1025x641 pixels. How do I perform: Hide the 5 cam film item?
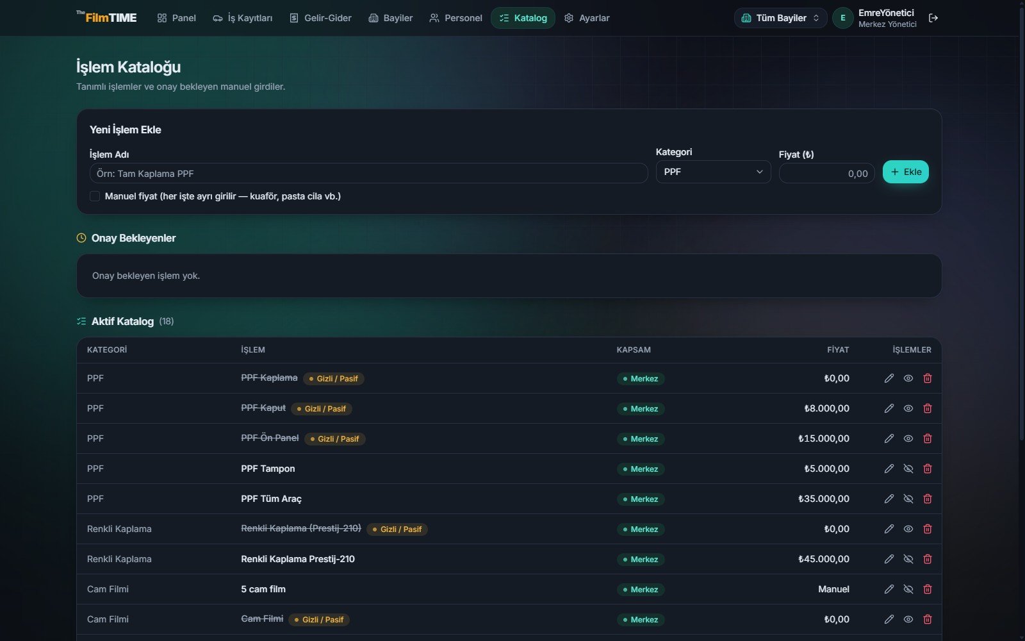point(908,589)
